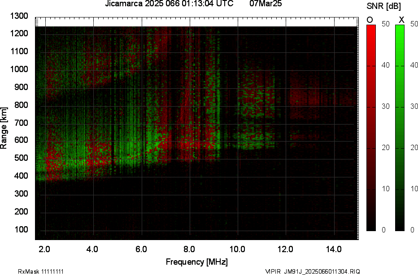This screenshot has height=275, width=418.
Task: Click the 'X' label above the green colorbar
Action: (x=401, y=20)
